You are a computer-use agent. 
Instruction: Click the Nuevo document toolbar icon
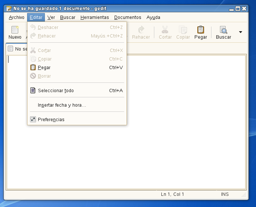[x=15, y=30]
